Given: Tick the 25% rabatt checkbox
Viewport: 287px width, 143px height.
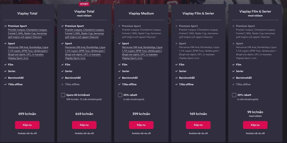Looking at the screenshot, I should pyautogui.click(x=120, y=95).
